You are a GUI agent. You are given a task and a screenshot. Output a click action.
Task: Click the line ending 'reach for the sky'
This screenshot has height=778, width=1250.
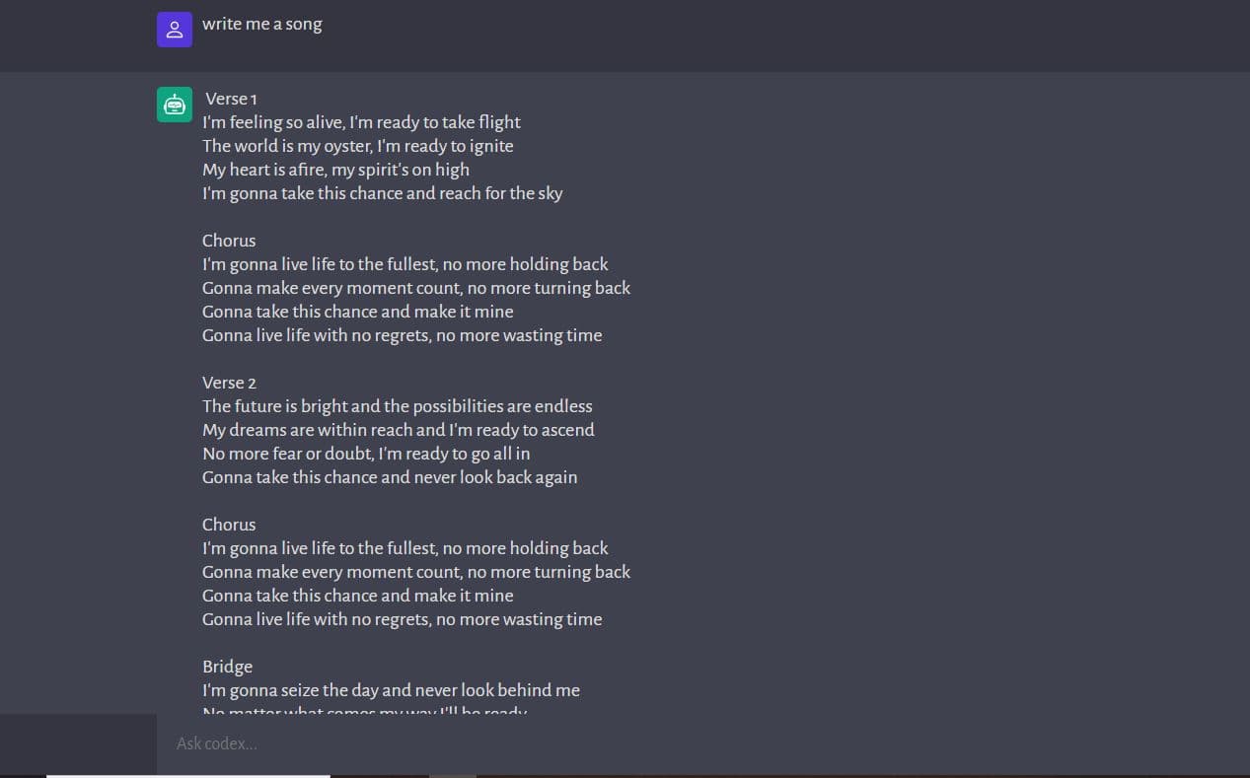pos(383,193)
